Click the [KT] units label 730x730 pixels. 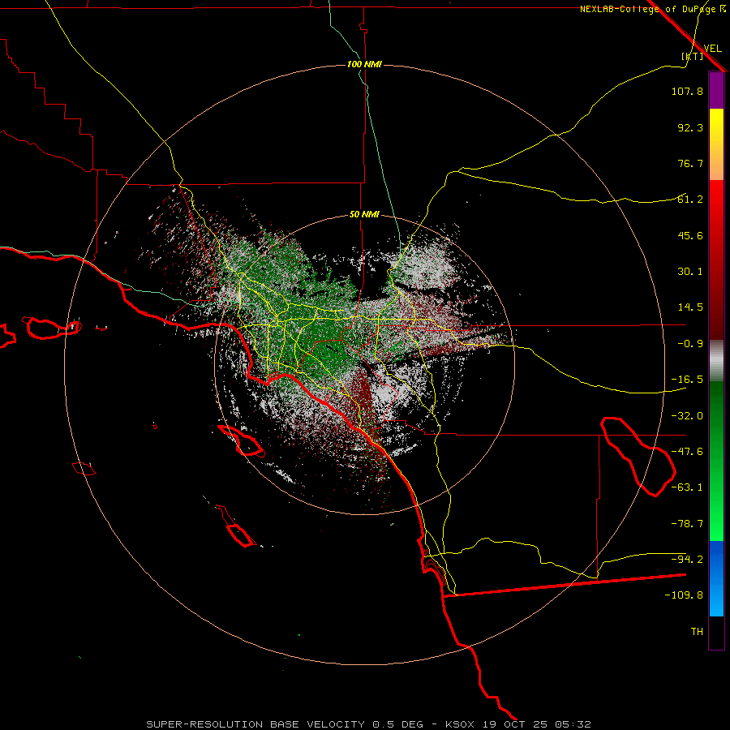(693, 56)
